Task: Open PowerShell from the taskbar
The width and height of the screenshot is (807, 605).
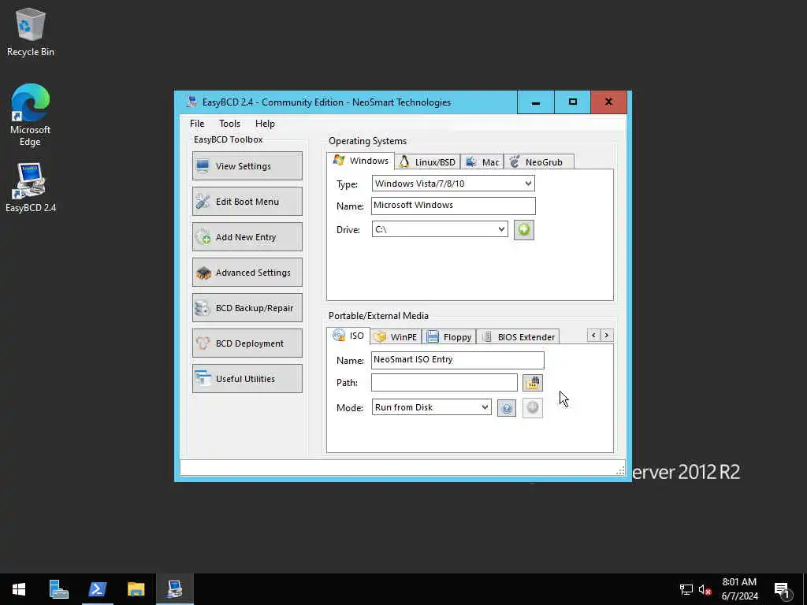Action: pos(97,589)
